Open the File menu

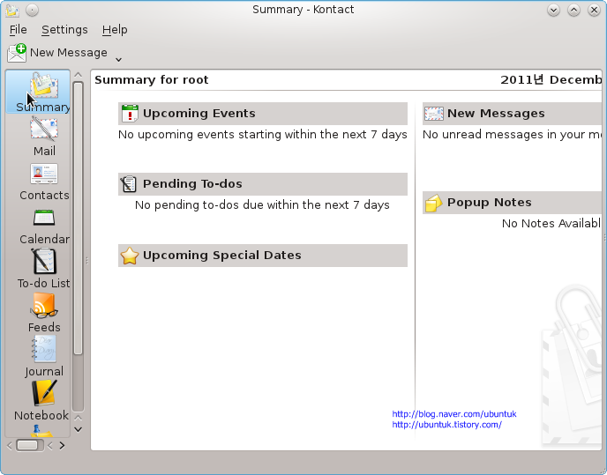[x=19, y=30]
